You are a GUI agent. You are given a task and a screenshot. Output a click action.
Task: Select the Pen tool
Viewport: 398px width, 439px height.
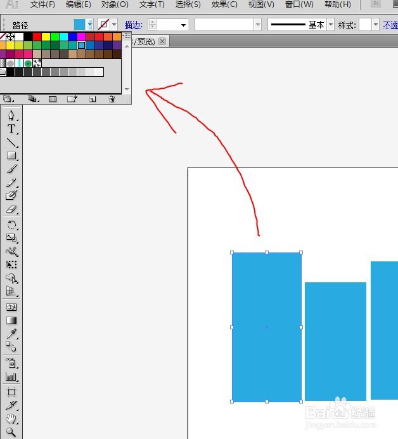coord(11,115)
